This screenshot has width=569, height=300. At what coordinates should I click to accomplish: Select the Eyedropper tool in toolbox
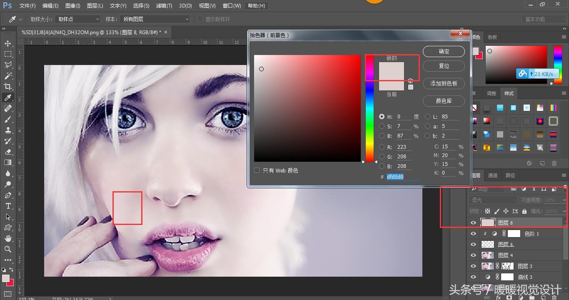[8, 97]
